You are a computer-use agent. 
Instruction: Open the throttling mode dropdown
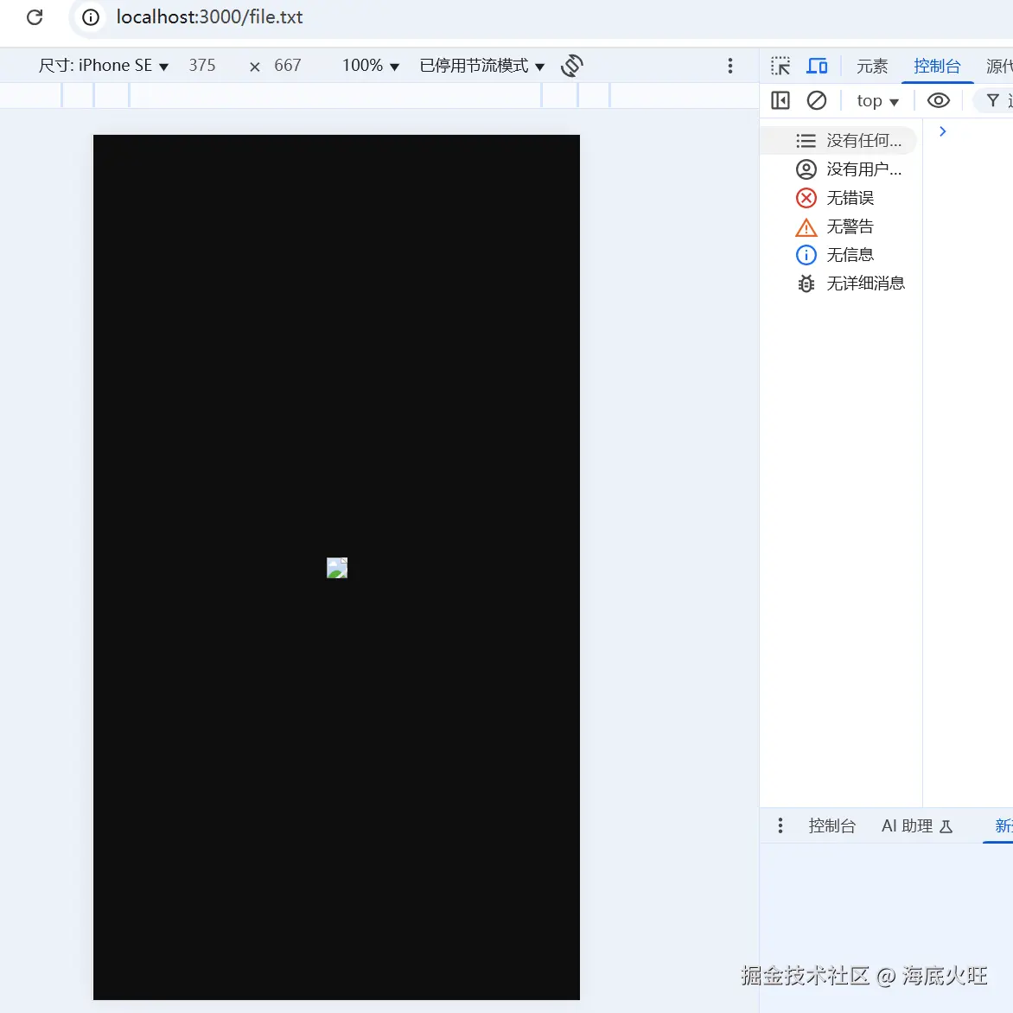click(482, 65)
